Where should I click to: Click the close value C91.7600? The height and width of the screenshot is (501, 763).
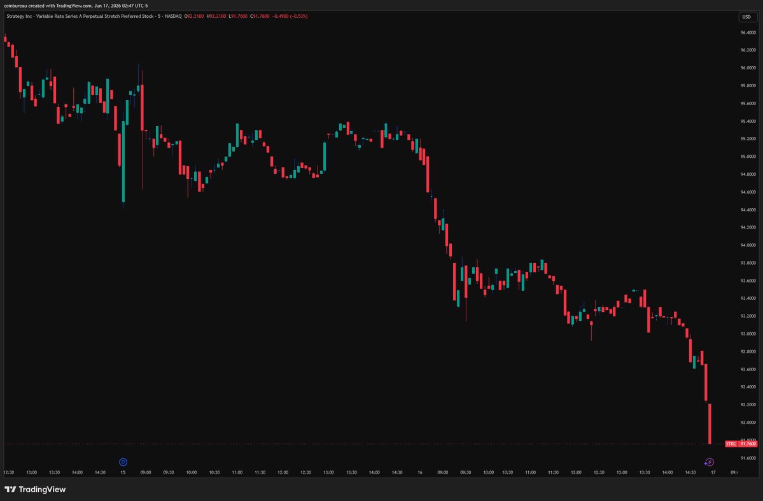point(260,16)
